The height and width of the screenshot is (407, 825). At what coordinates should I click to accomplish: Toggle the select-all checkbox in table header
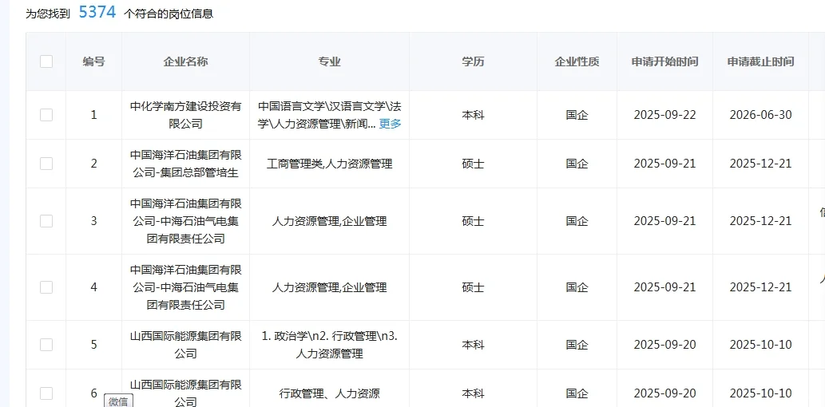point(46,61)
